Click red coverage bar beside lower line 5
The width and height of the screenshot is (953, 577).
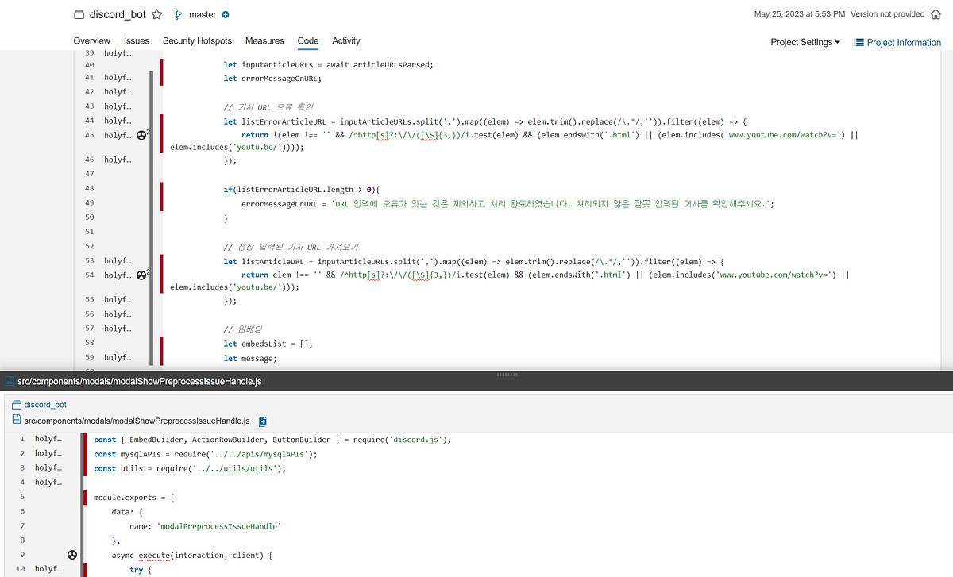84,497
